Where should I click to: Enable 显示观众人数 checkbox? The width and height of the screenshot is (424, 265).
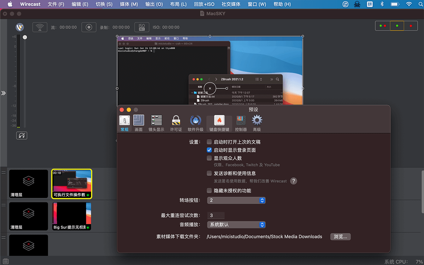point(209,158)
